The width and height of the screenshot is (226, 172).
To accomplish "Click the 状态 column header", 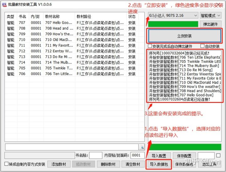I will [x=132, y=17].
